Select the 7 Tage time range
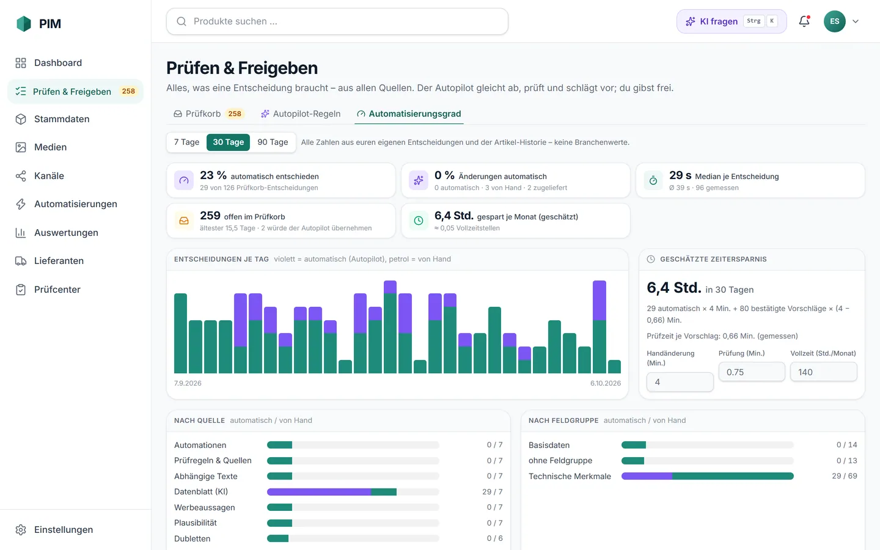 (x=186, y=142)
